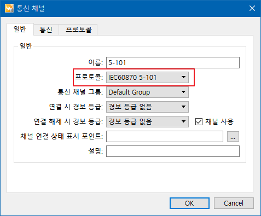Image resolution: width=261 pixels, height=216 pixels.
Task: Click the 채널 연결 상태 표시 포인트 input field
Action: click(x=165, y=136)
